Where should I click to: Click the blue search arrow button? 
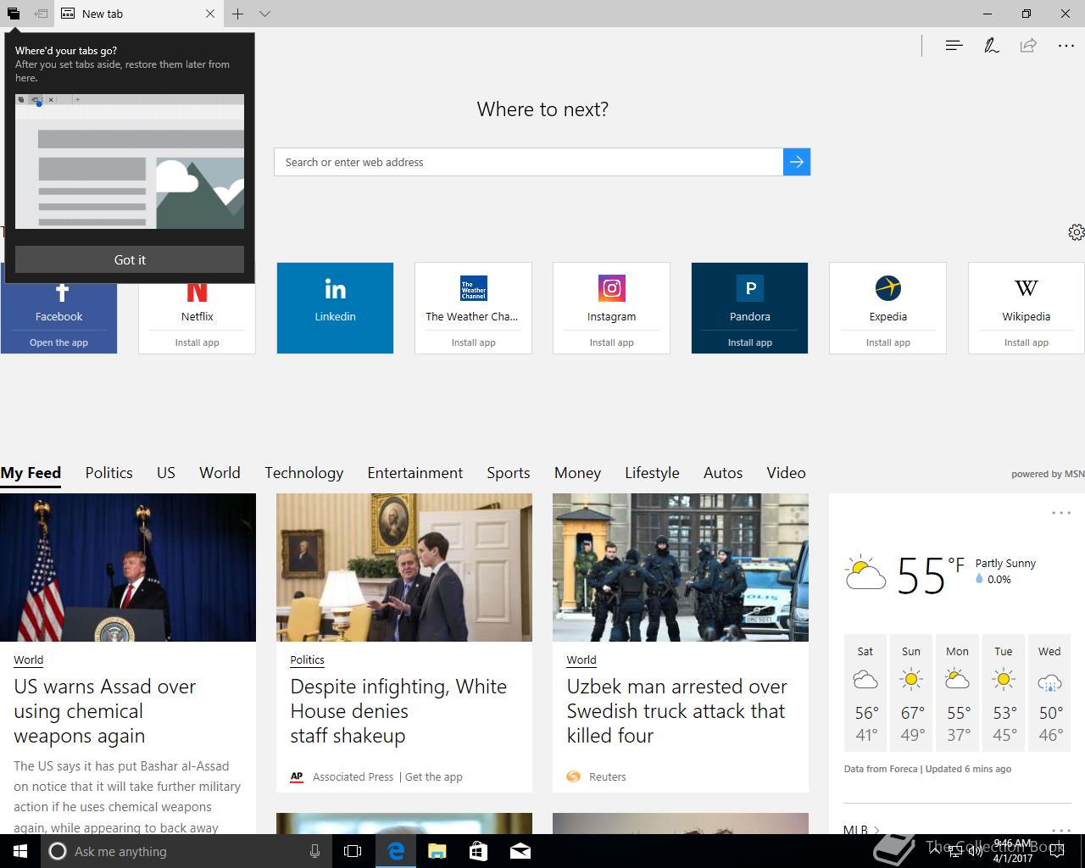(x=797, y=162)
